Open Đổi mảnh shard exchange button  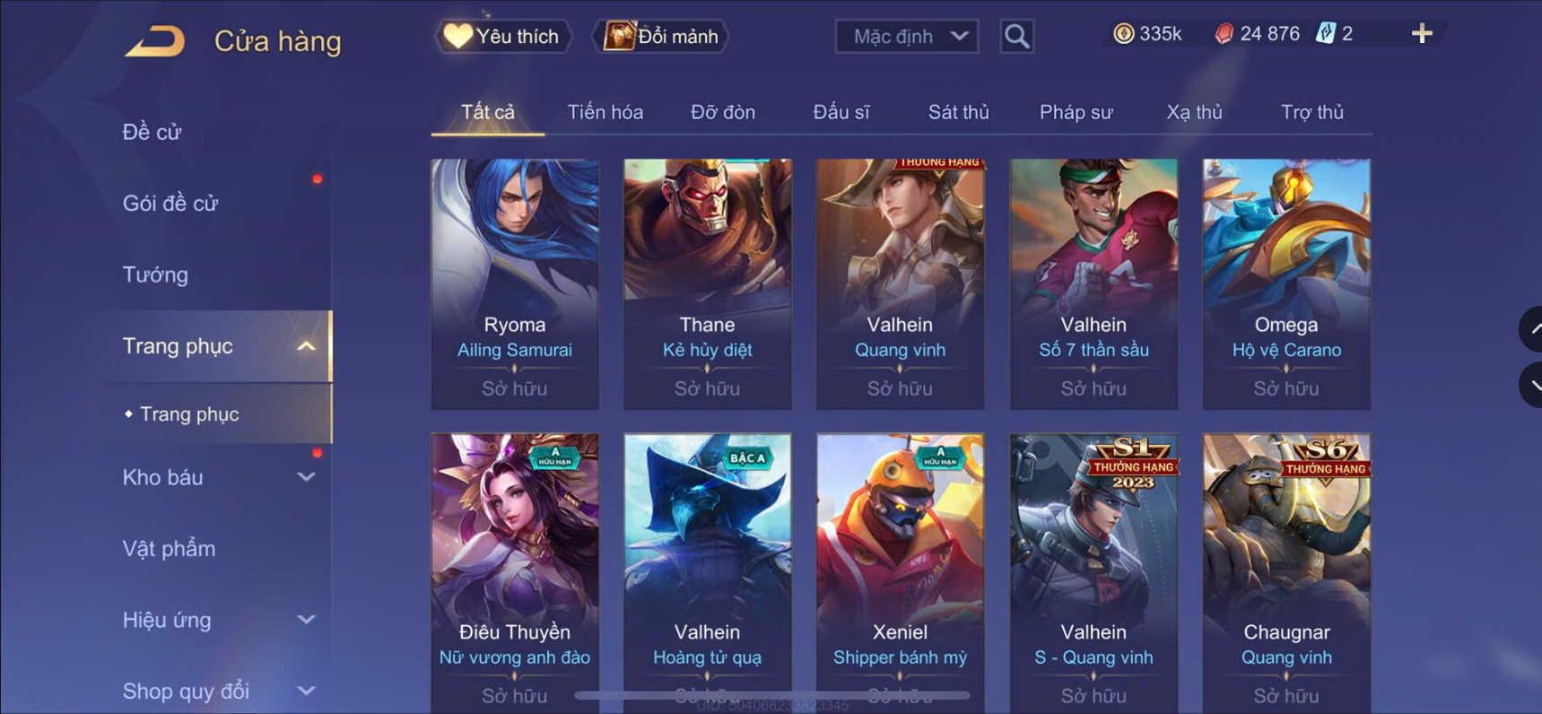pyautogui.click(x=661, y=37)
